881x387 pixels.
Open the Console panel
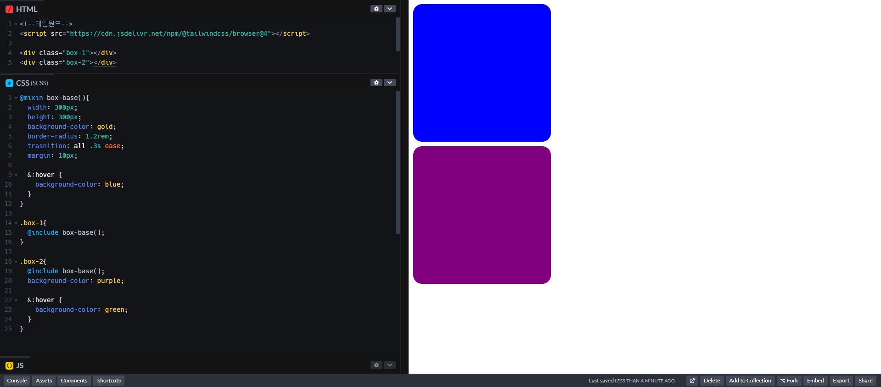pyautogui.click(x=17, y=381)
